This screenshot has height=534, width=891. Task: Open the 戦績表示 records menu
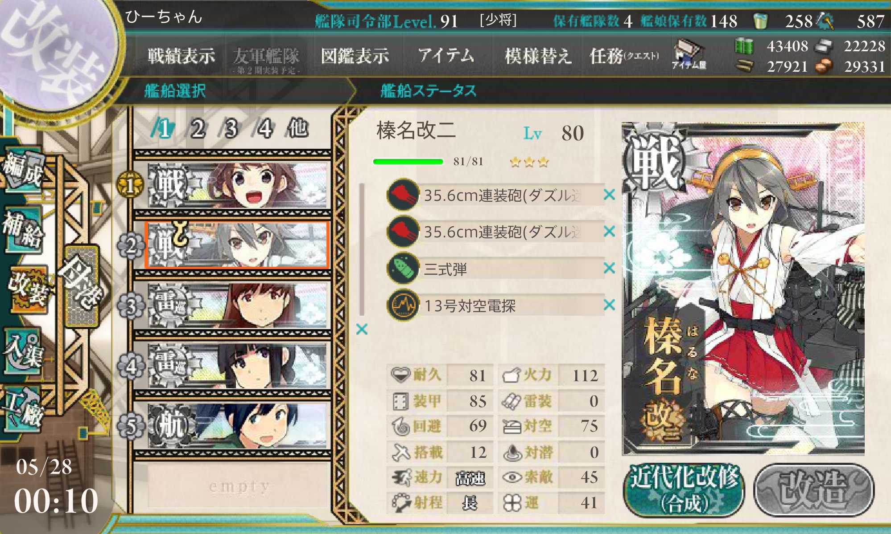tap(181, 57)
